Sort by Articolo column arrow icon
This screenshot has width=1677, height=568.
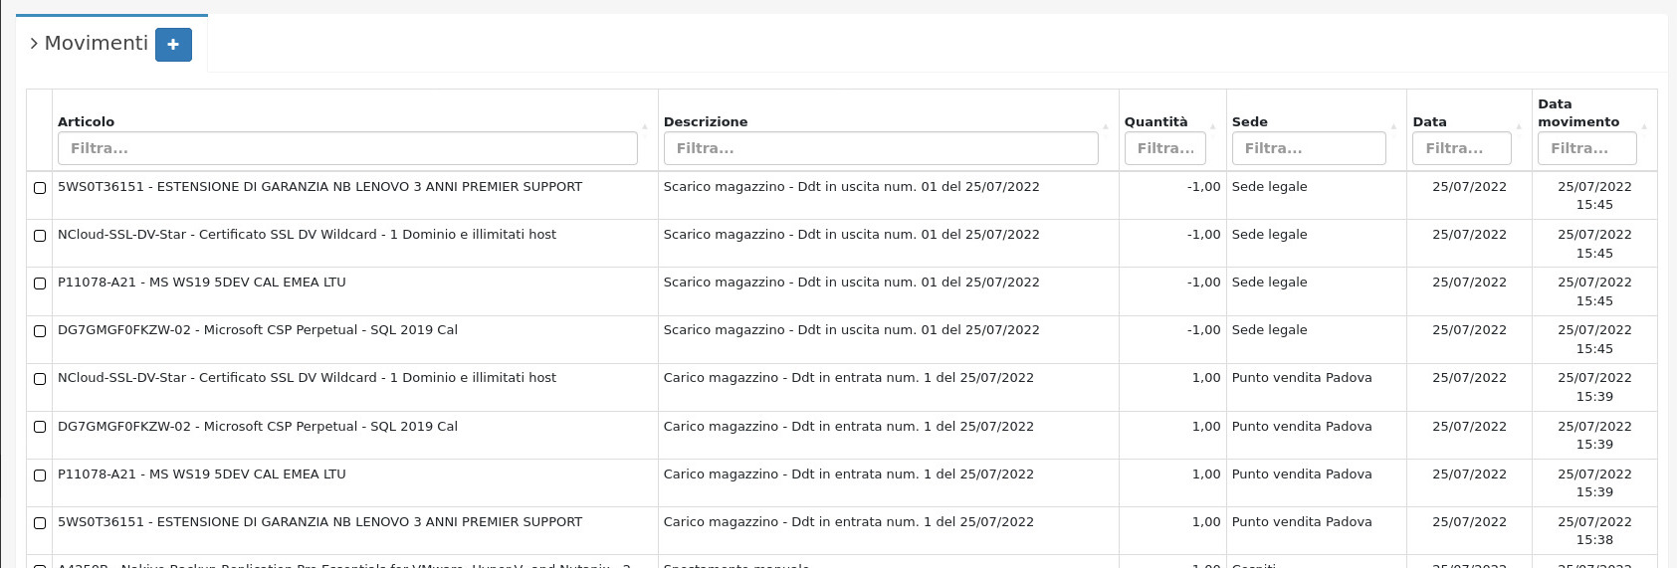click(644, 126)
